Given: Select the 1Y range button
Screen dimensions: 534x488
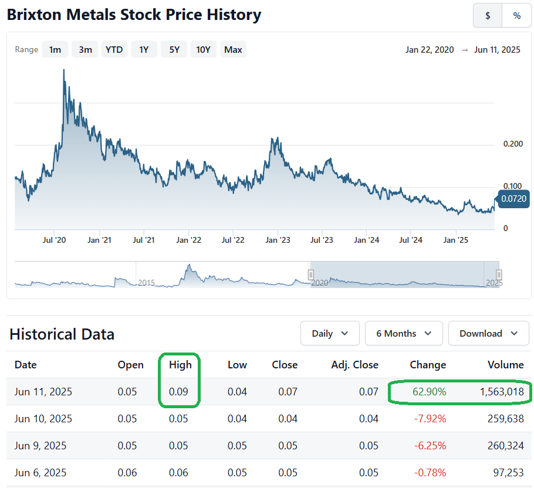Looking at the screenshot, I should click(x=144, y=50).
